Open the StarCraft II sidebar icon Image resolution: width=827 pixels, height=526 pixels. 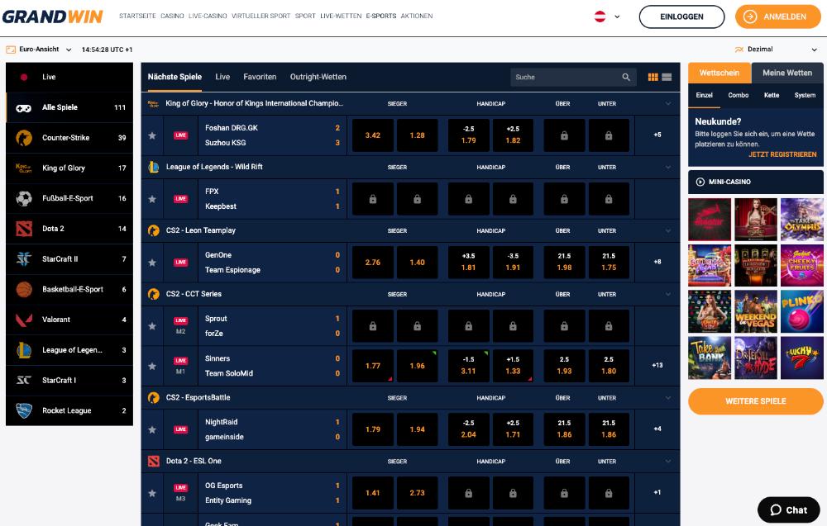pos(24,258)
